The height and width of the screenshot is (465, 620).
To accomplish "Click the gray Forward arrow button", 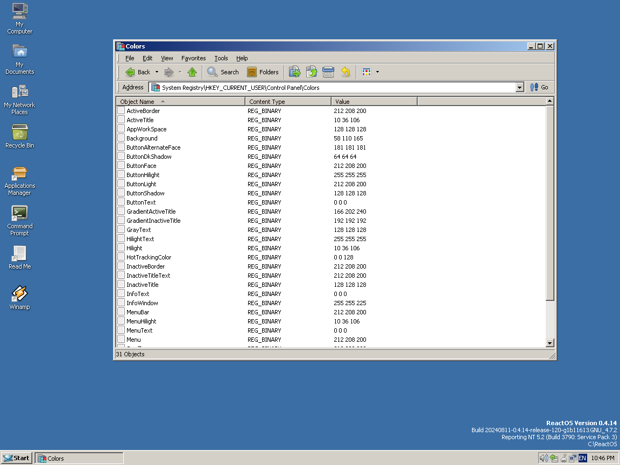I will tap(169, 72).
